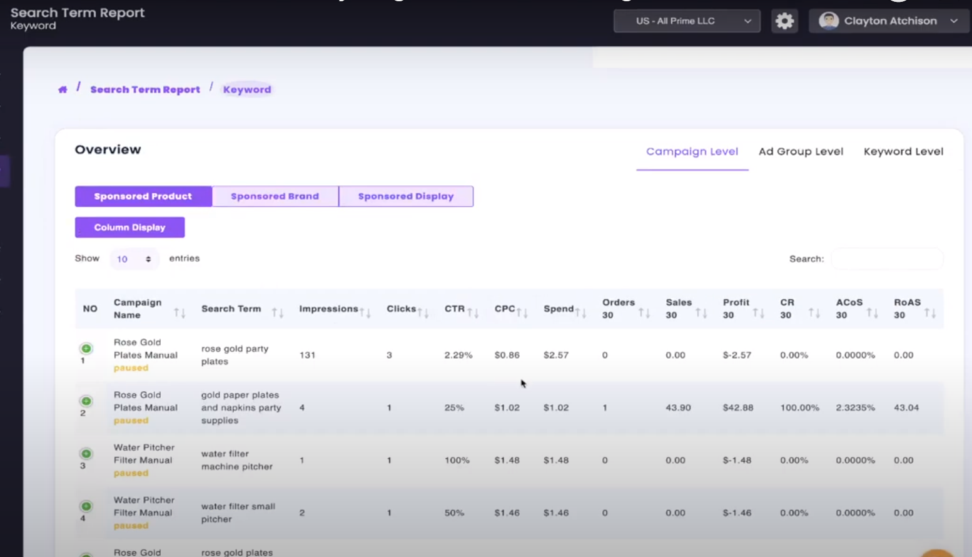Click Clayton Atchison's profile avatar
The height and width of the screenshot is (557, 972).
(829, 21)
